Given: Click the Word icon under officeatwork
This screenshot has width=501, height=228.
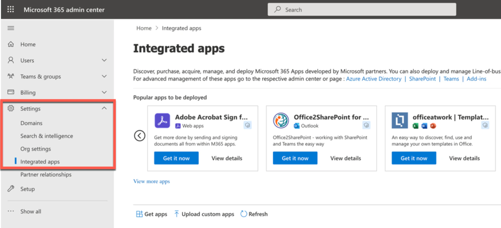Looking at the screenshot, I should pyautogui.click(x=424, y=126).
